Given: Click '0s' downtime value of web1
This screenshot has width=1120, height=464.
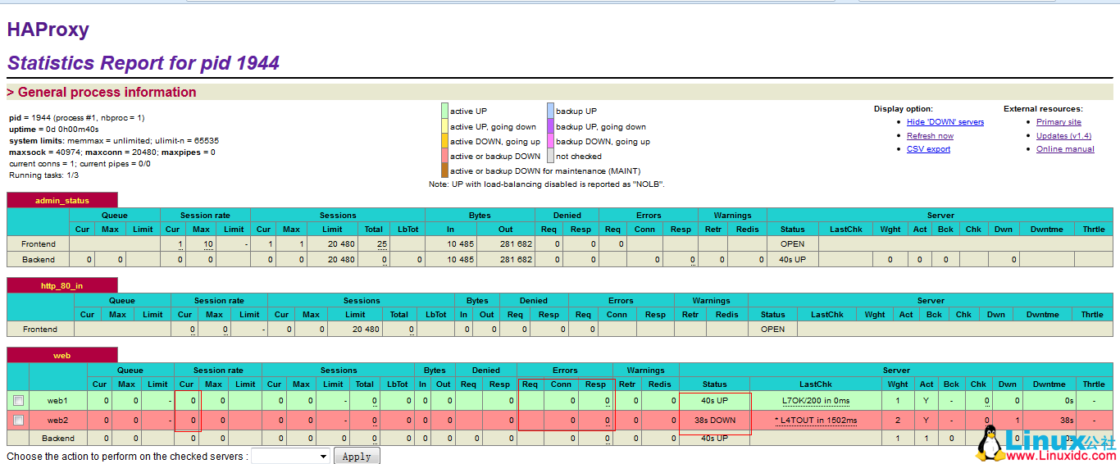Looking at the screenshot, I should (x=1069, y=401).
